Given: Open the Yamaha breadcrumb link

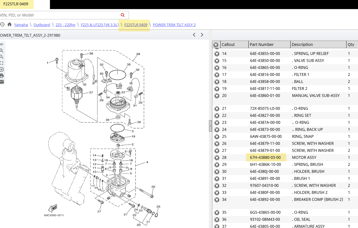Looking at the screenshot, I should pyautogui.click(x=21, y=25).
